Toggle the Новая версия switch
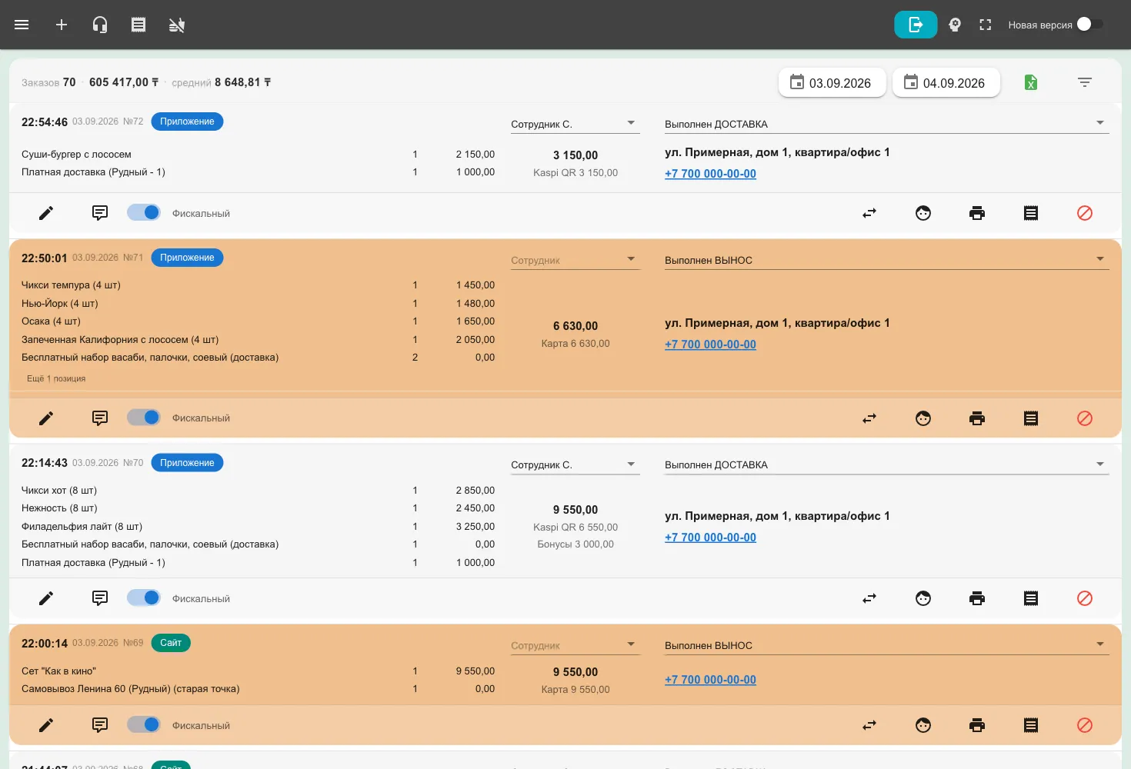 1089,25
